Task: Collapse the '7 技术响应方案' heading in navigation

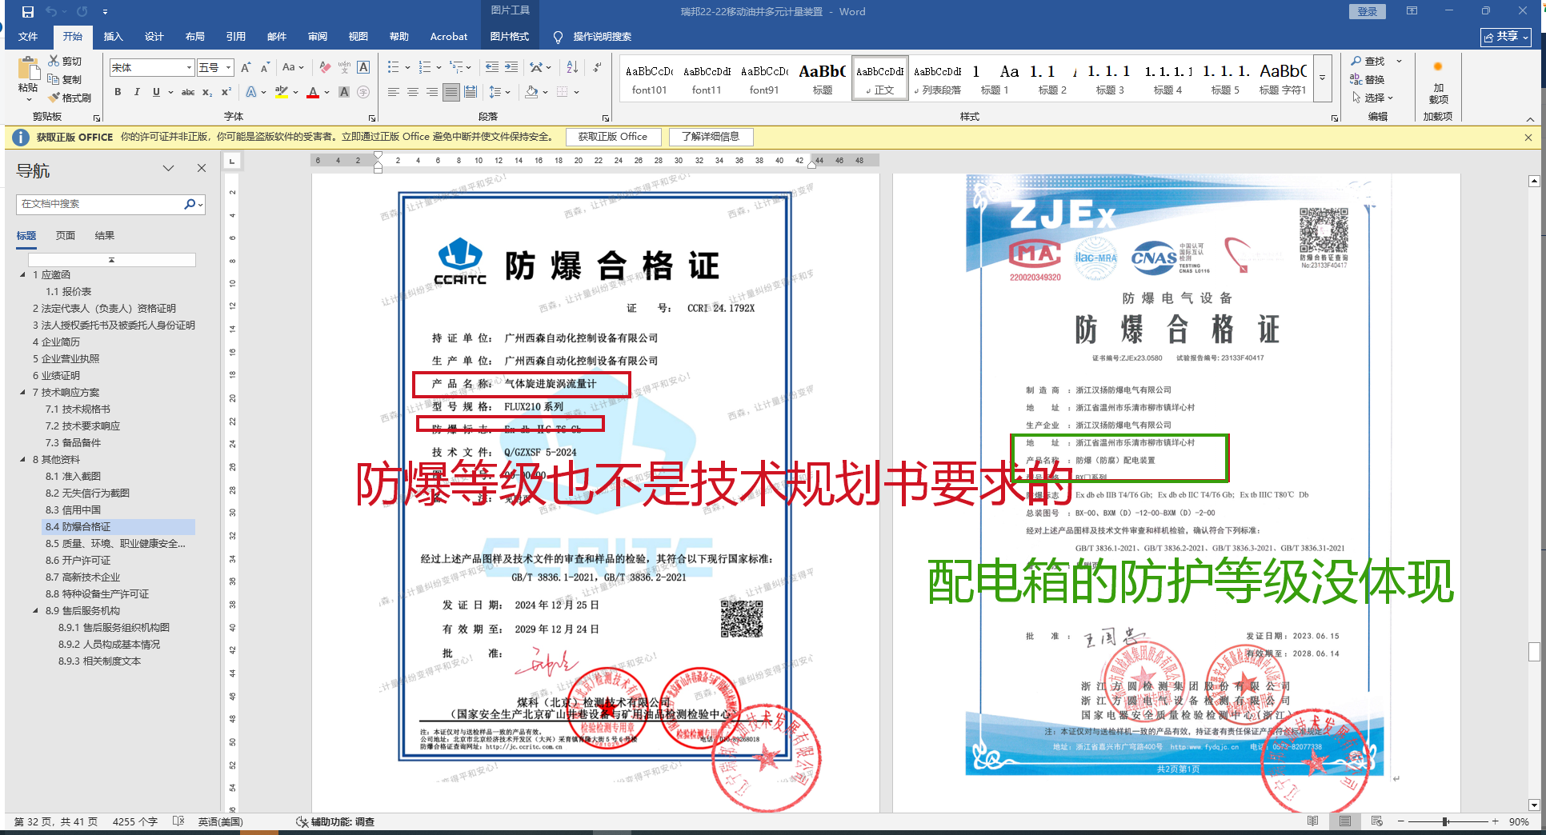Action: pos(22,393)
